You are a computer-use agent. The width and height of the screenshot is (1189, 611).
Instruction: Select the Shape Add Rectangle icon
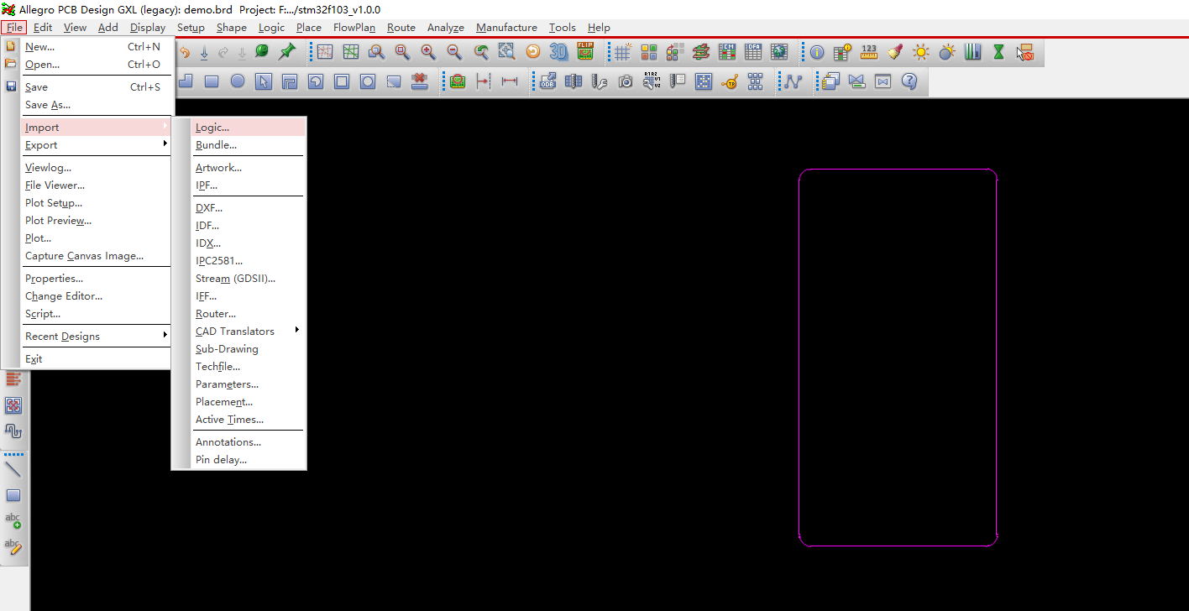tap(212, 81)
